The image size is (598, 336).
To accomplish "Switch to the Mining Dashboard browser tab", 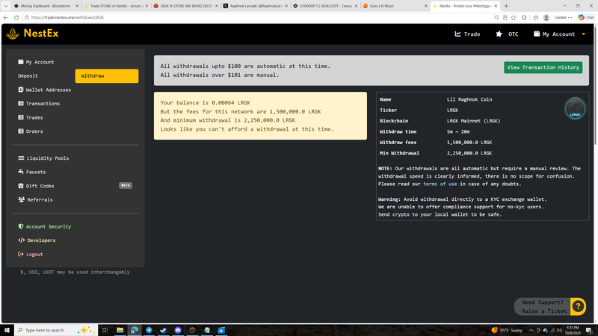I will pos(45,6).
